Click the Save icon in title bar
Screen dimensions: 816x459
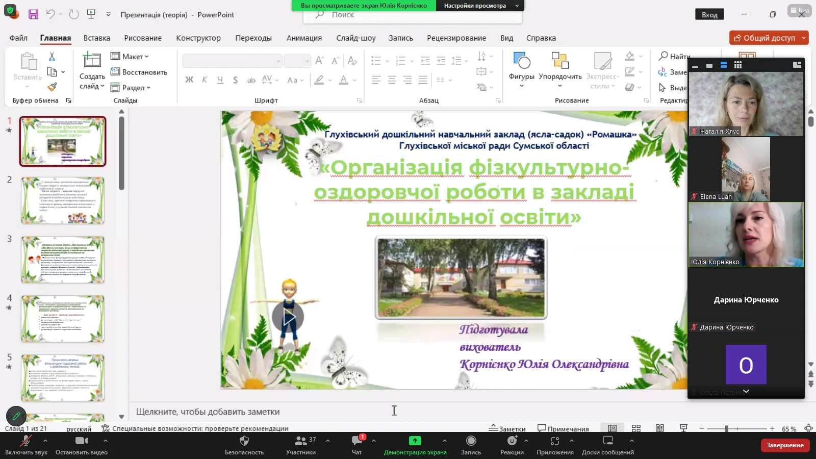33,14
